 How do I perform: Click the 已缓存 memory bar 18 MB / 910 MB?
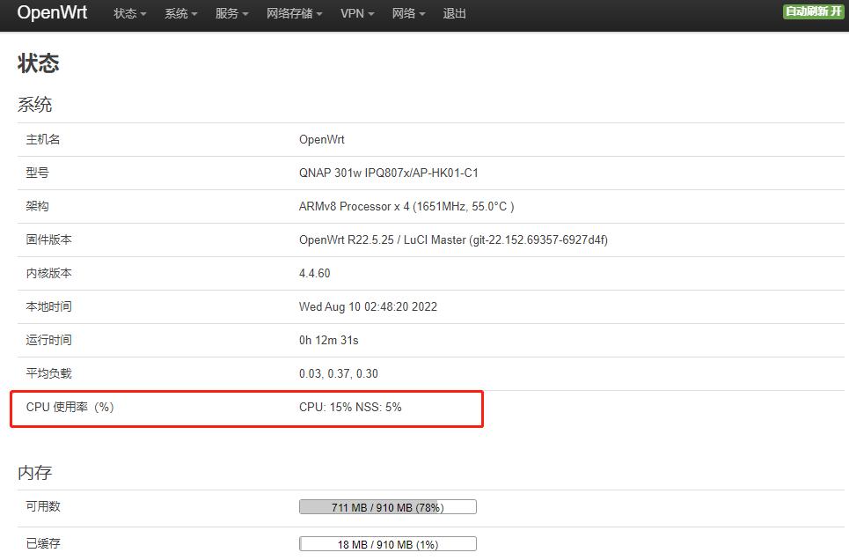pyautogui.click(x=388, y=544)
